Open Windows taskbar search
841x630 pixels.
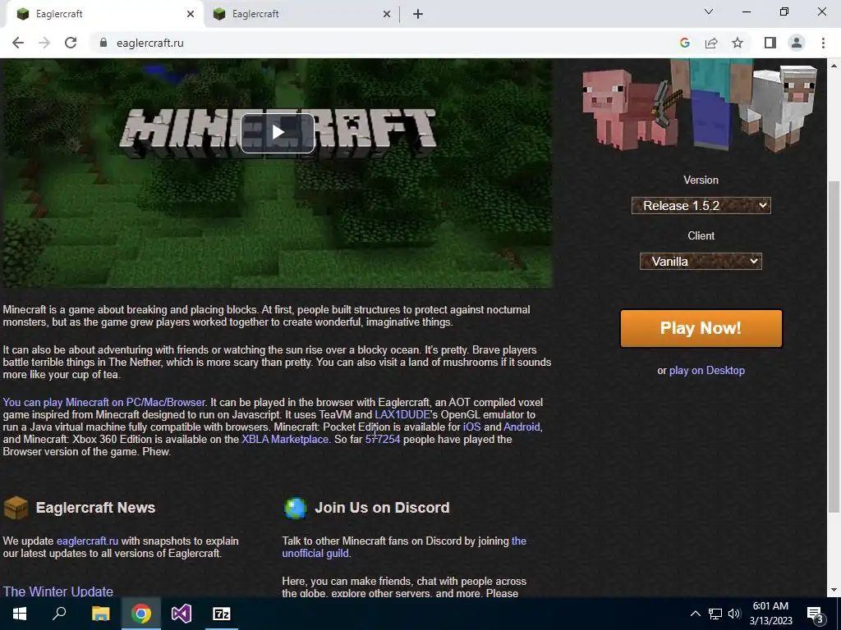pos(59,614)
